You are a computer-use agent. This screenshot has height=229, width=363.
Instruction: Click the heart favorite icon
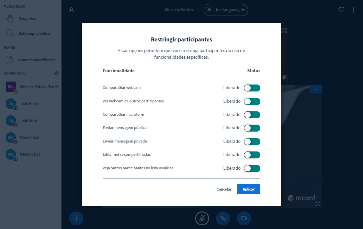(x=341, y=10)
